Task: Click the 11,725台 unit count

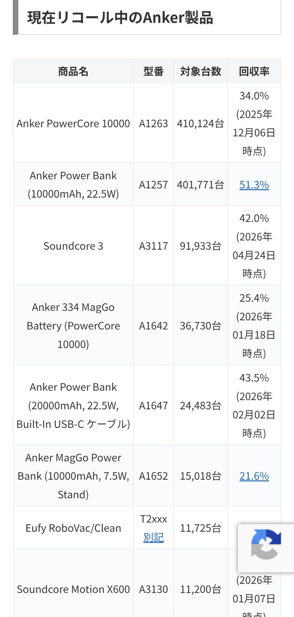Action: tap(201, 528)
